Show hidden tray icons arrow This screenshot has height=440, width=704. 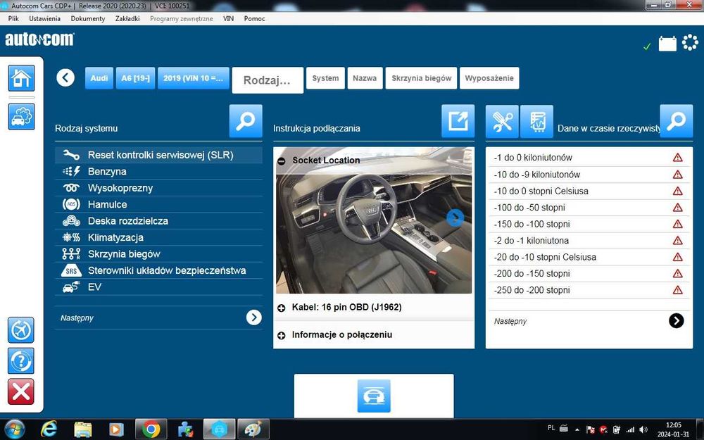tap(577, 429)
